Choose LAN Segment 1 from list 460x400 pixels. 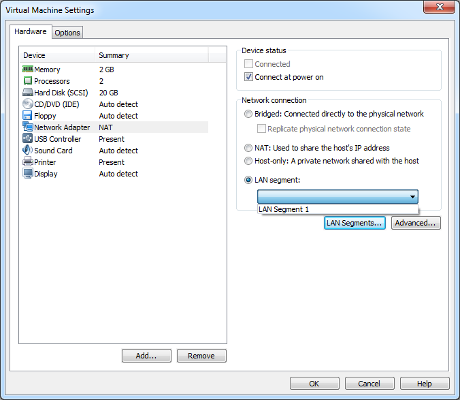(284, 210)
